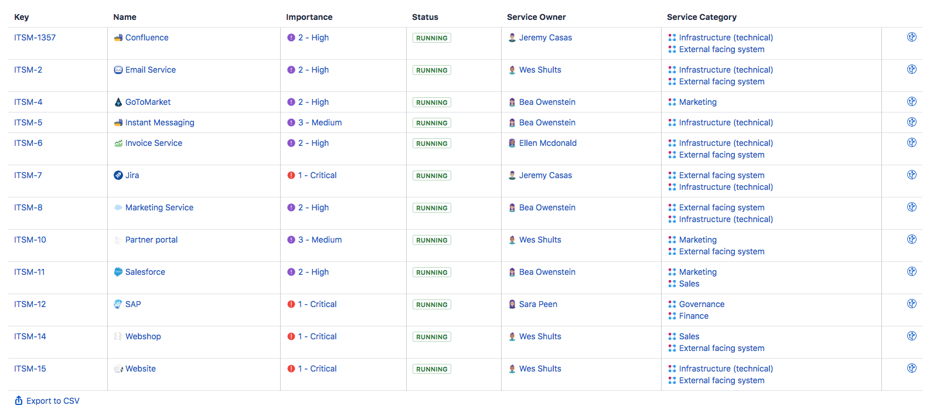Click the graph icon in the ITSM-1357 row
The height and width of the screenshot is (419, 940).
pyautogui.click(x=911, y=38)
